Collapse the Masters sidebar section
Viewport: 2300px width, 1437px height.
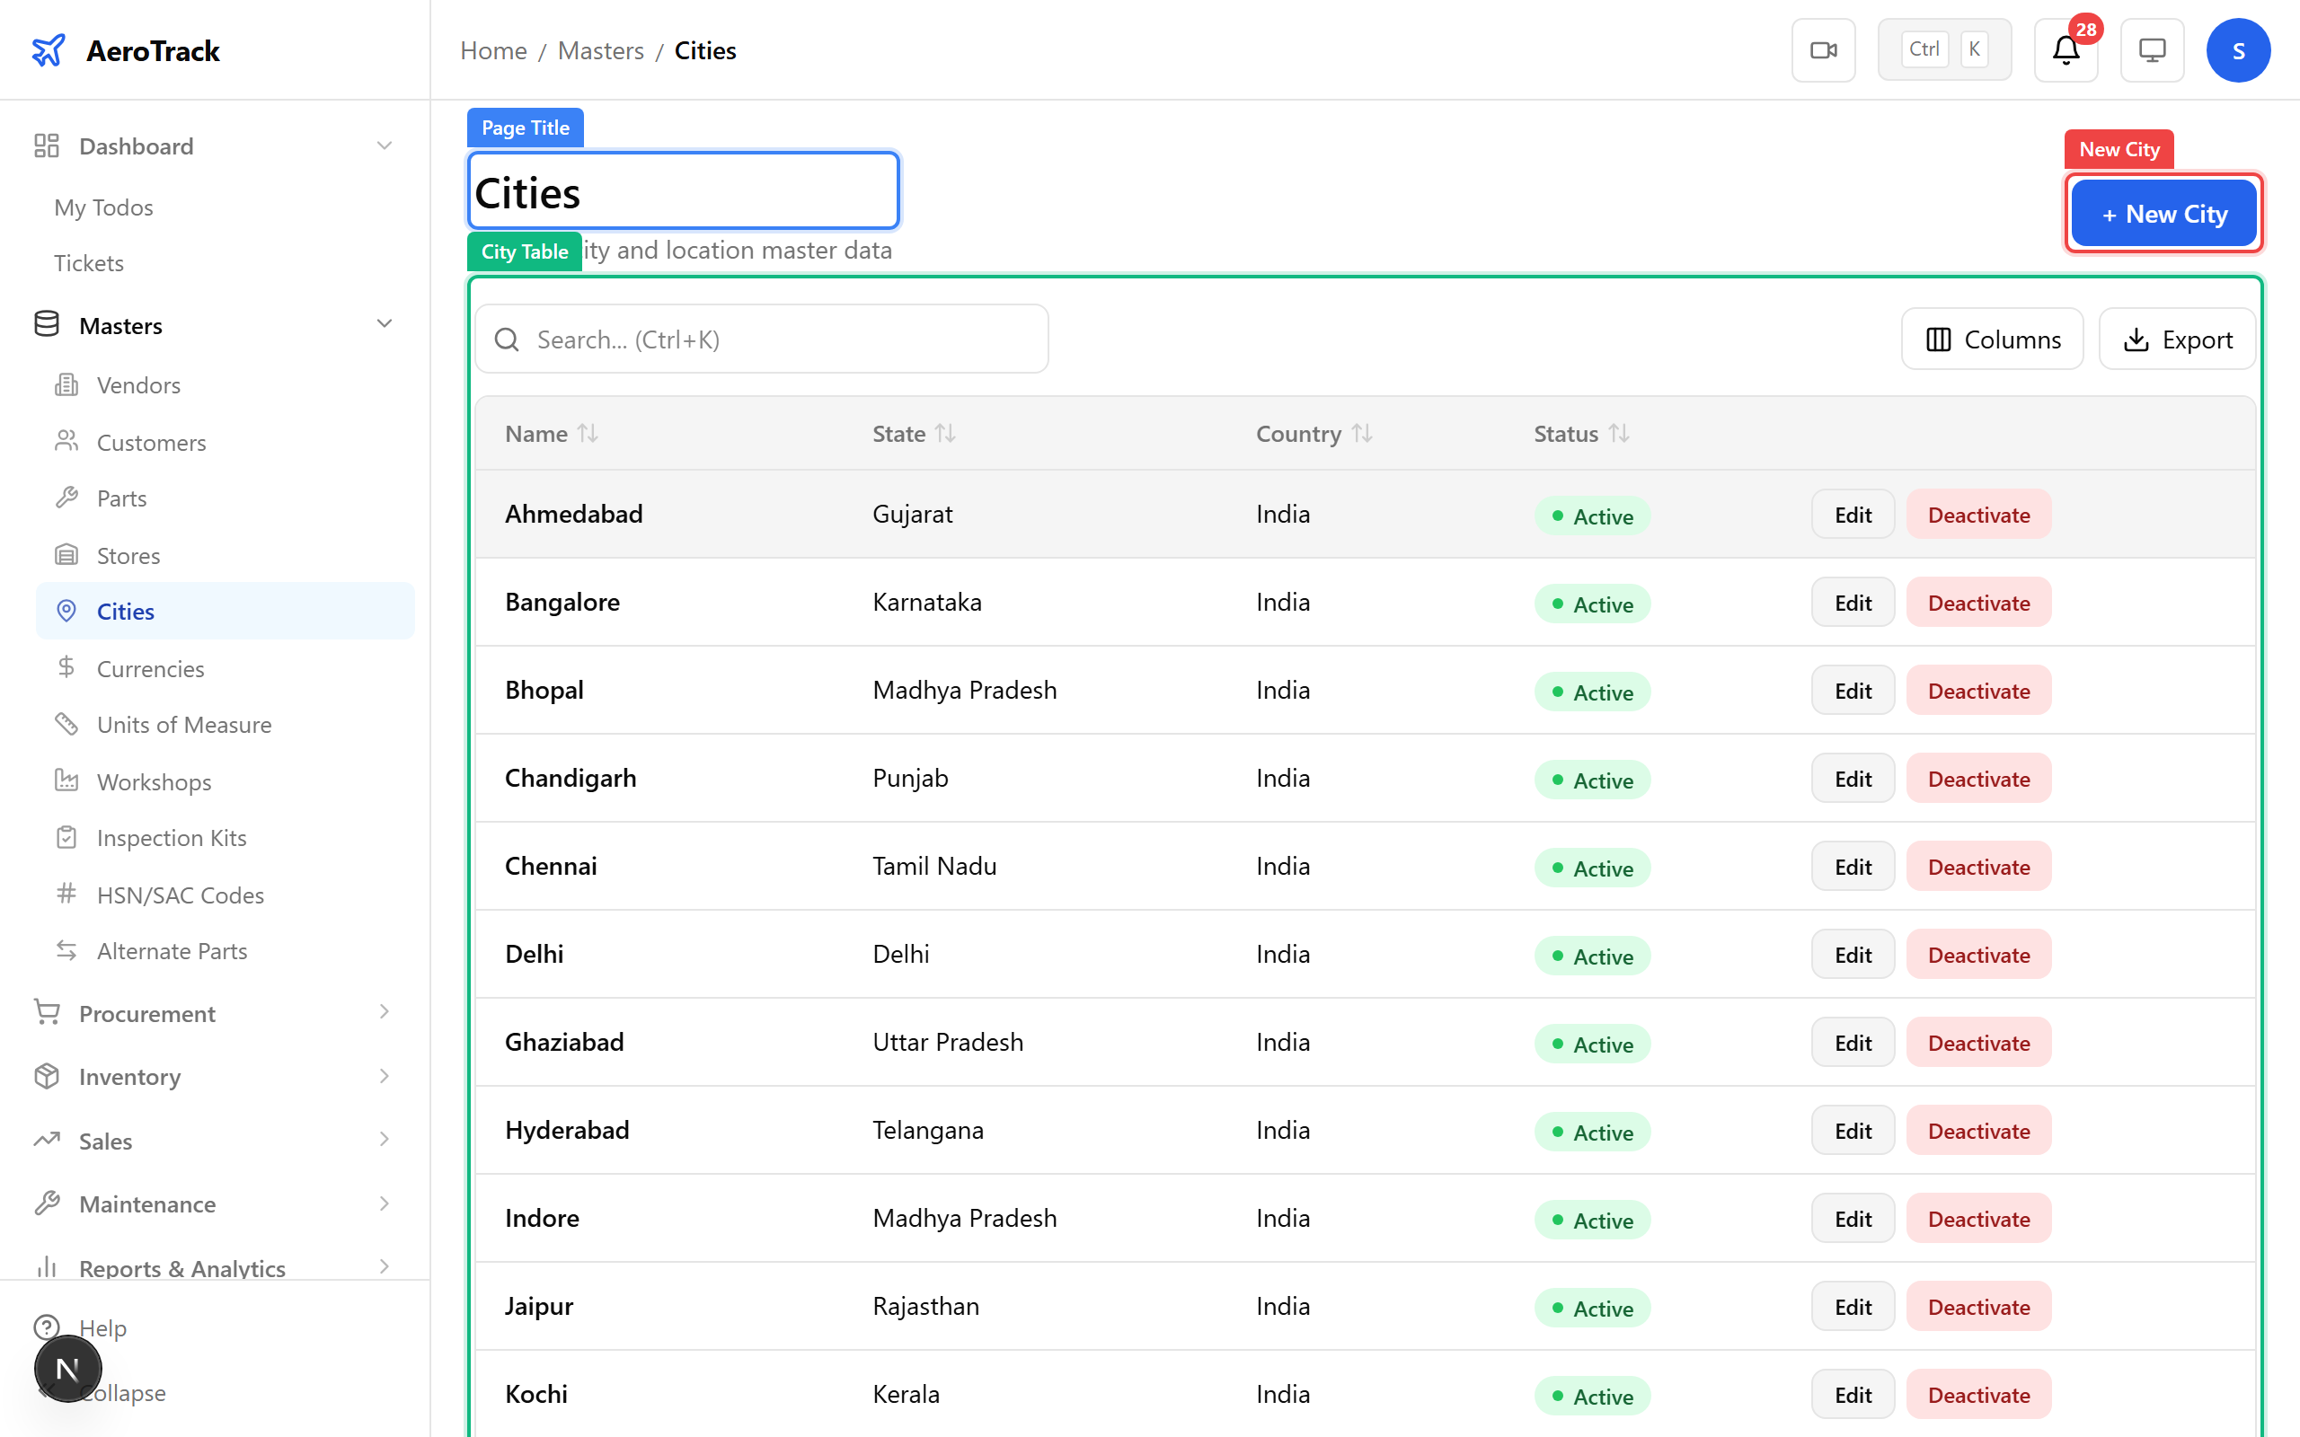tap(384, 324)
